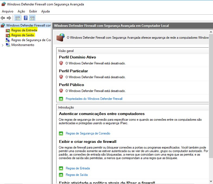The height and width of the screenshot is (184, 213).
Task: Click the large firewall globe icon in header
Action: click(61, 37)
